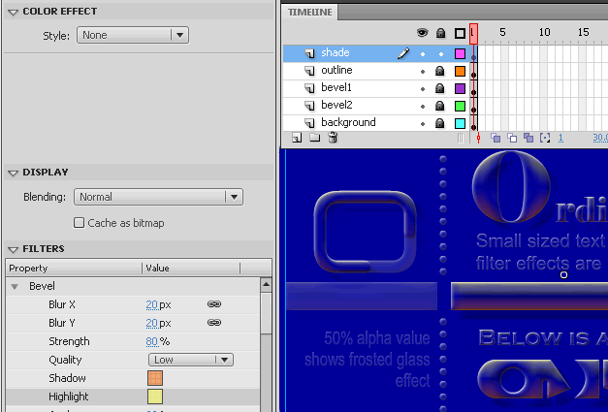Click the New Layer icon

297,139
